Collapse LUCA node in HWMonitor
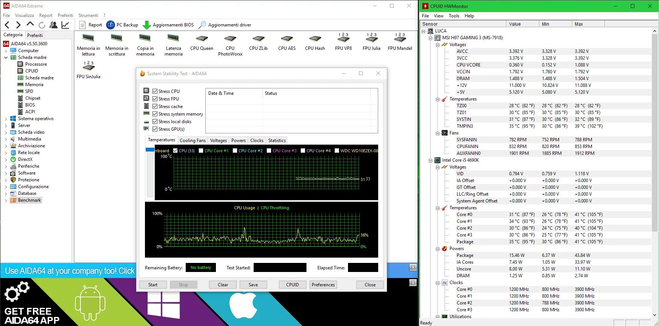 coord(423,31)
